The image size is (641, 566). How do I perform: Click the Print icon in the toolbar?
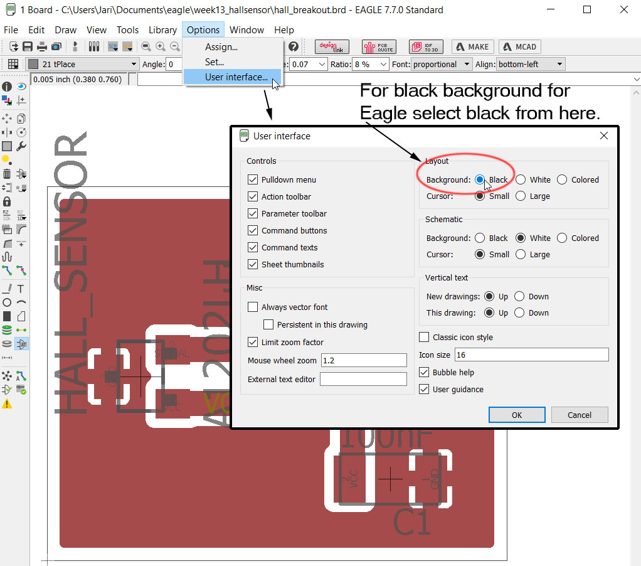[x=41, y=46]
